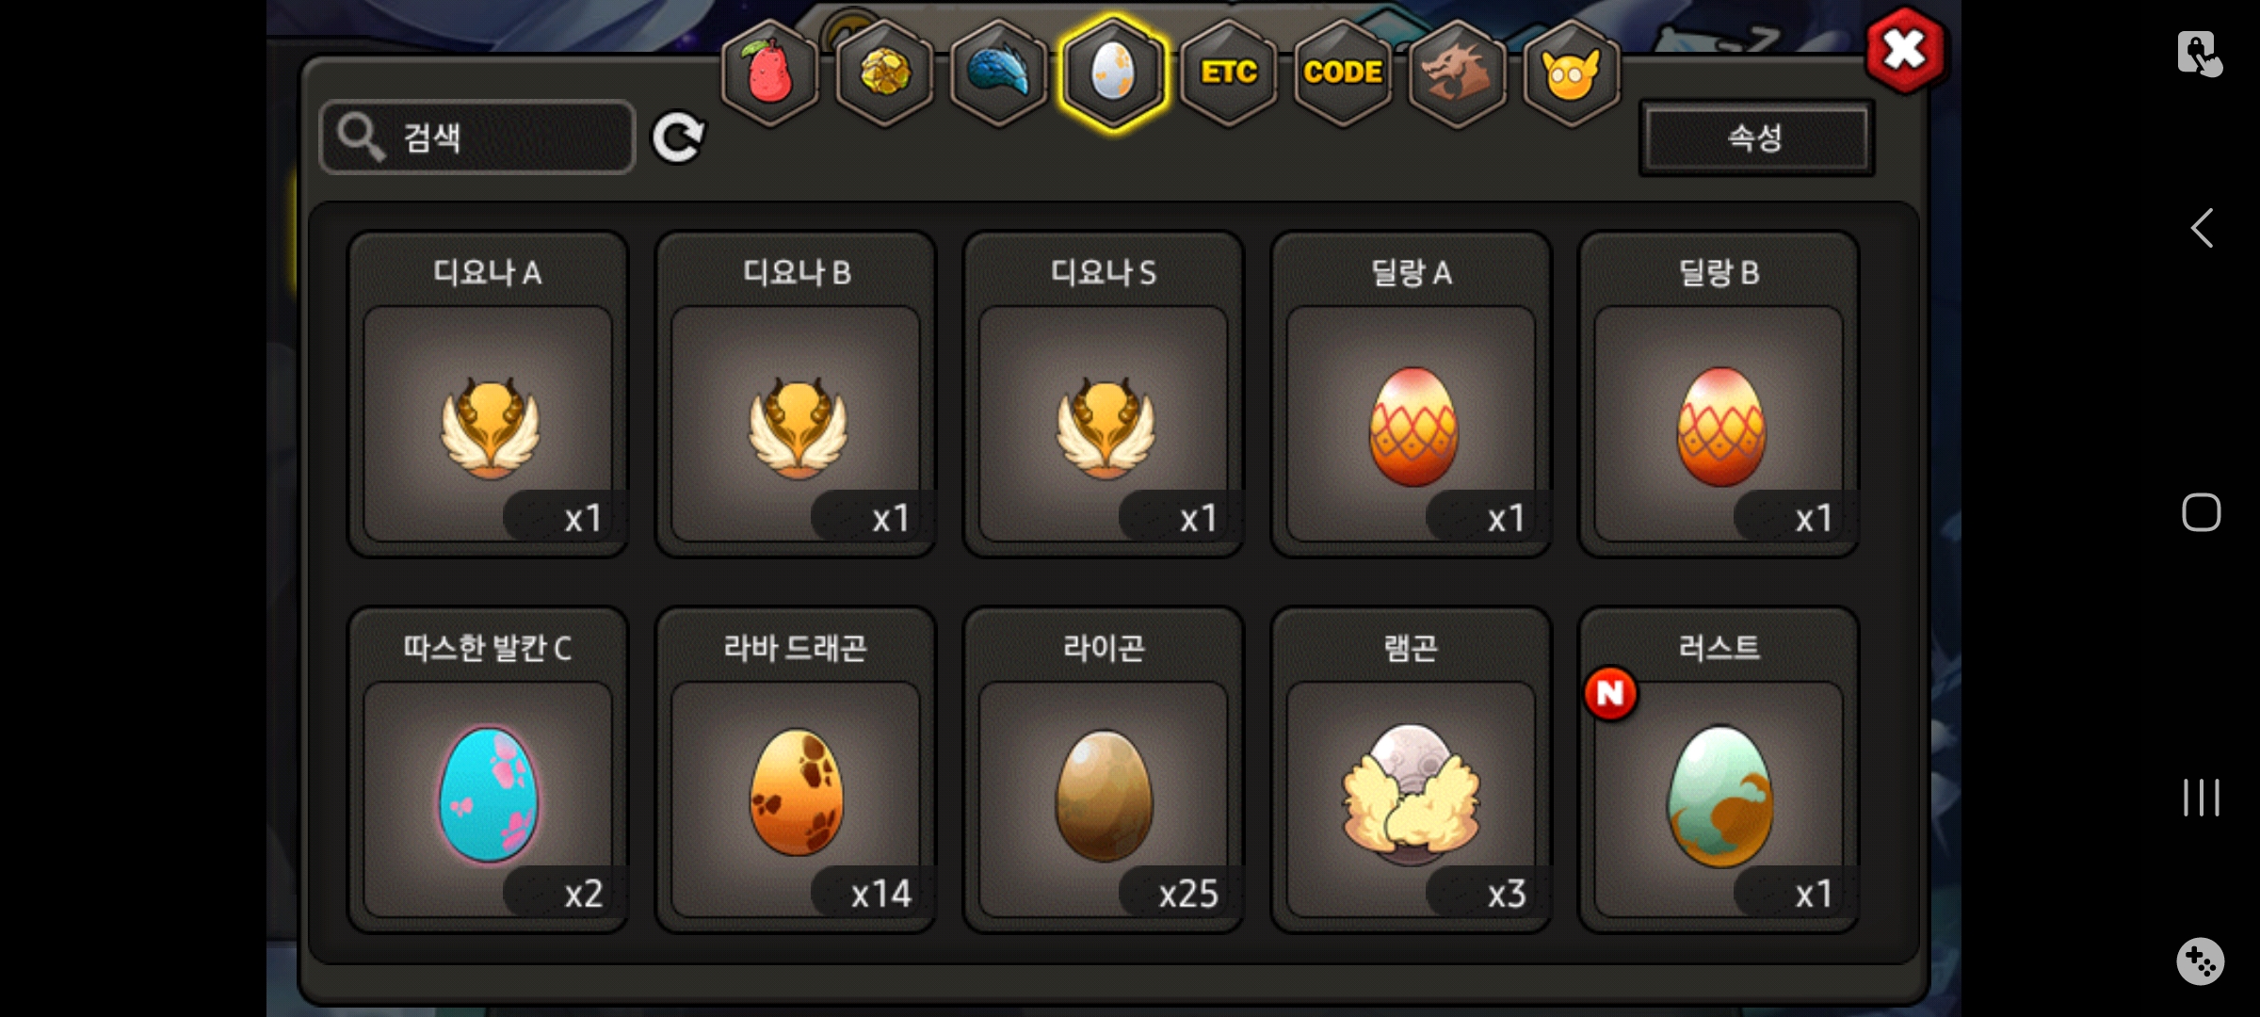Click the 검색 search input field
This screenshot has width=2260, height=1017.
tap(477, 137)
